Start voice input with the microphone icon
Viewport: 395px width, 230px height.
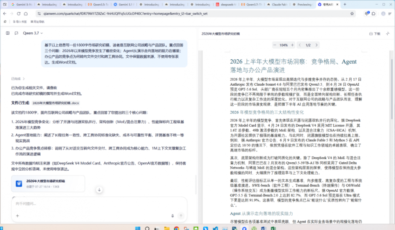click(x=173, y=216)
